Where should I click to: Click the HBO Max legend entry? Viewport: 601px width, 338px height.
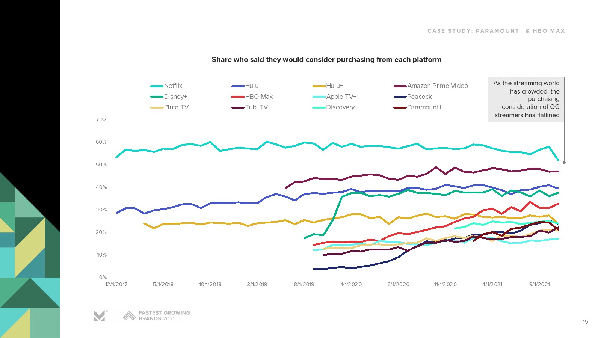(x=258, y=97)
